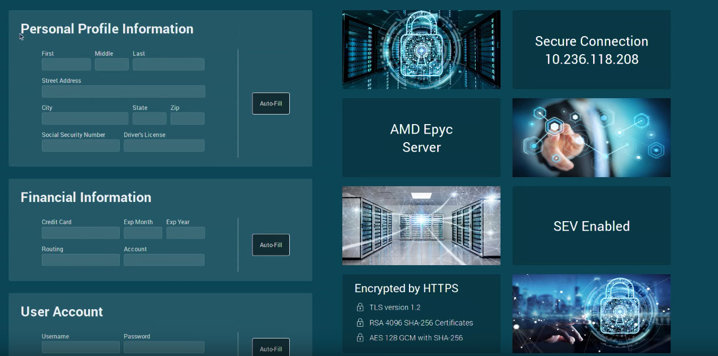Select the Account number field
Screen dimensions: 718x356
click(164, 260)
